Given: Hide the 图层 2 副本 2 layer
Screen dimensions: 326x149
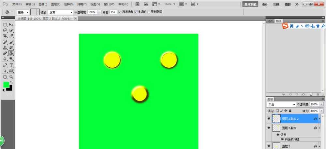Looking at the screenshot, I should click(x=269, y=119).
